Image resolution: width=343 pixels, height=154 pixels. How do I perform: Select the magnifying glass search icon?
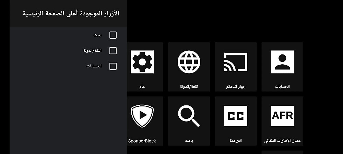point(189,116)
